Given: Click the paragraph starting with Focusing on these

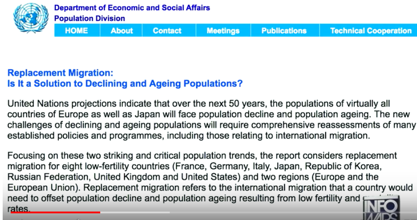Looking at the screenshot, I should (x=200, y=176).
